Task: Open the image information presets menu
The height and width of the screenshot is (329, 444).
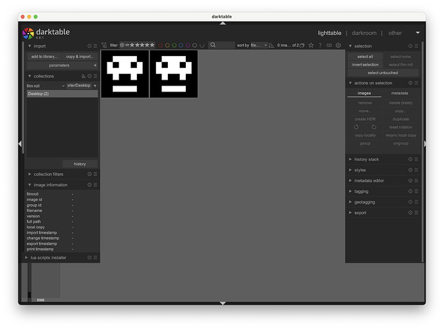Action: (x=96, y=185)
